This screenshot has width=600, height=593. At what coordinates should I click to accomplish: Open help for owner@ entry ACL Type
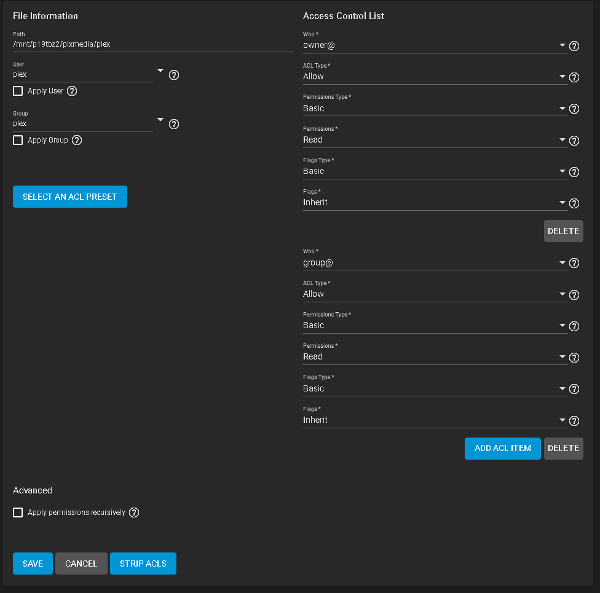tap(574, 77)
